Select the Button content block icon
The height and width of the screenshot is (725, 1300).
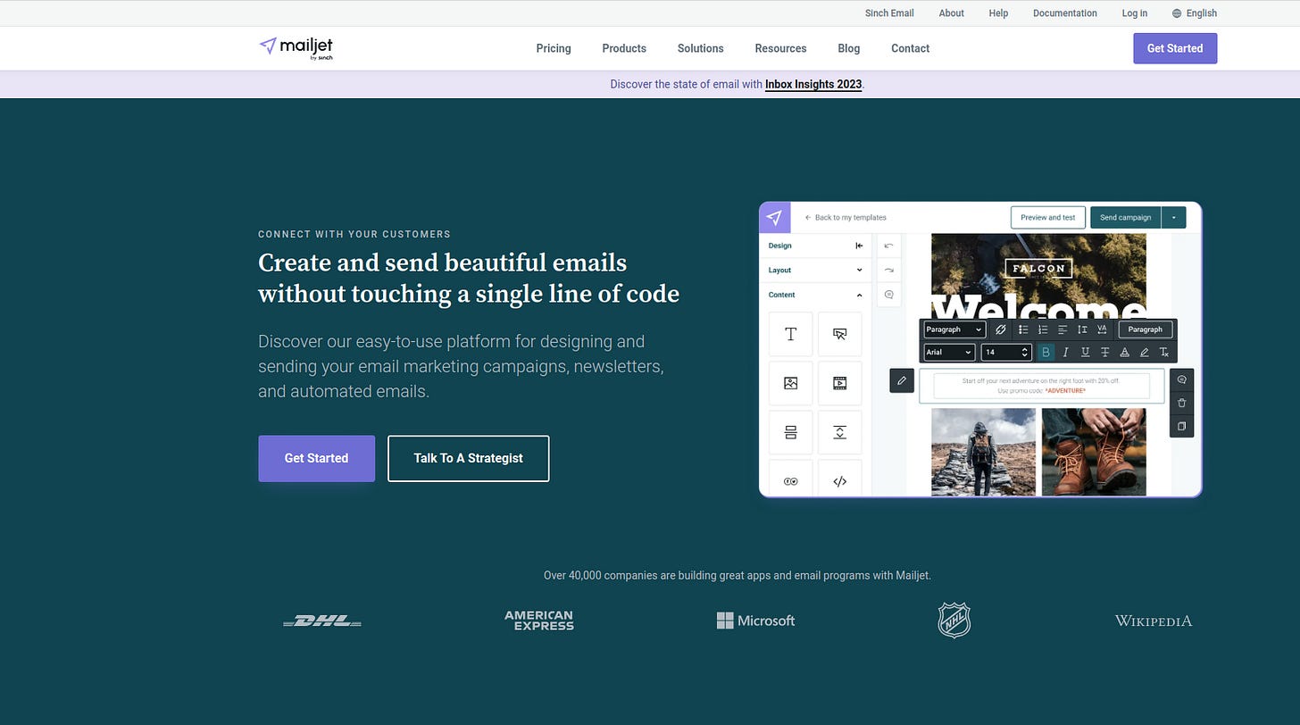pos(839,334)
